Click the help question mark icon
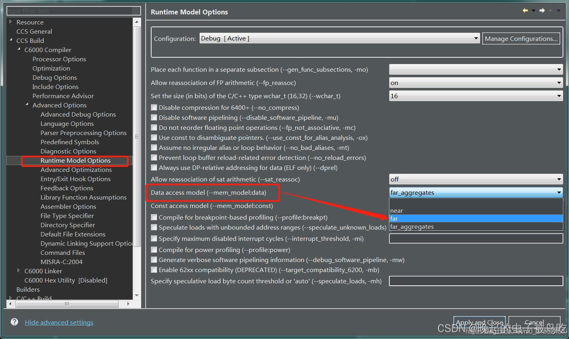The width and height of the screenshot is (569, 339). pyautogui.click(x=14, y=322)
